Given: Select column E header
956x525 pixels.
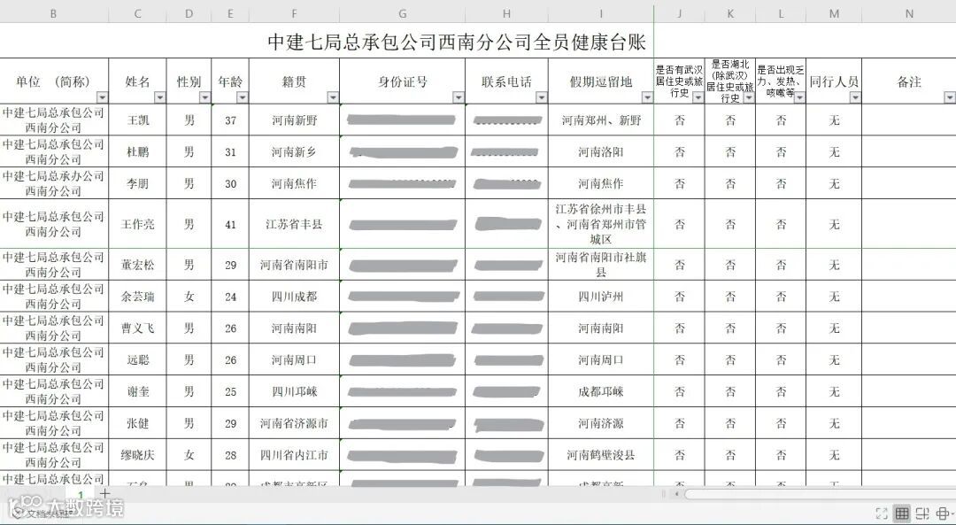Looking at the screenshot, I should (x=230, y=13).
